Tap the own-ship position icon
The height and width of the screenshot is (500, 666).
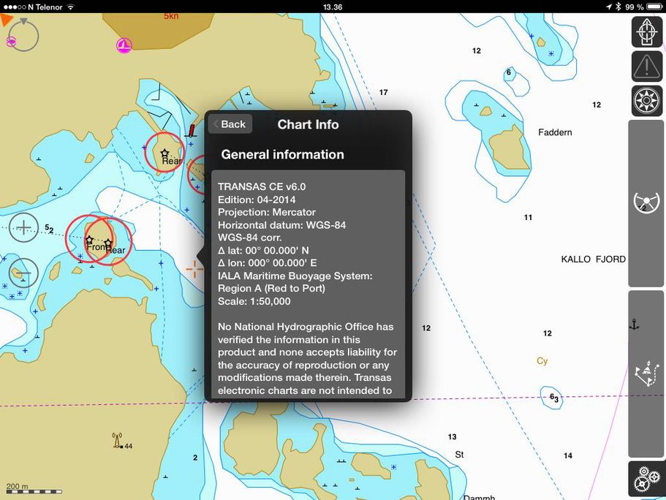click(646, 31)
